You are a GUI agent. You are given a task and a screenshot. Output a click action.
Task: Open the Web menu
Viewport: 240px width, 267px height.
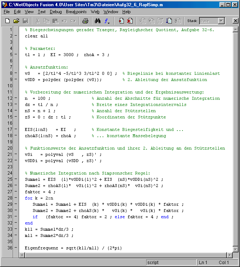95,12
